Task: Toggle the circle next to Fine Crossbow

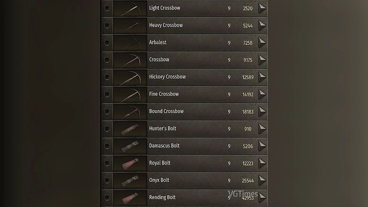Action: coord(107,94)
